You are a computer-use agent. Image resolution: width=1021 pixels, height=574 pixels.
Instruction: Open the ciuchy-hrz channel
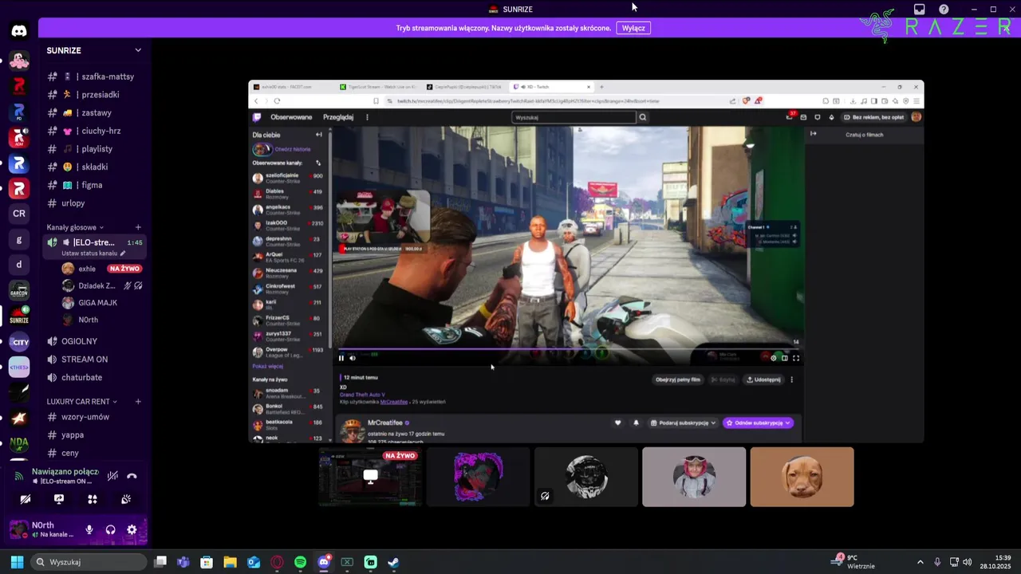tap(94, 131)
